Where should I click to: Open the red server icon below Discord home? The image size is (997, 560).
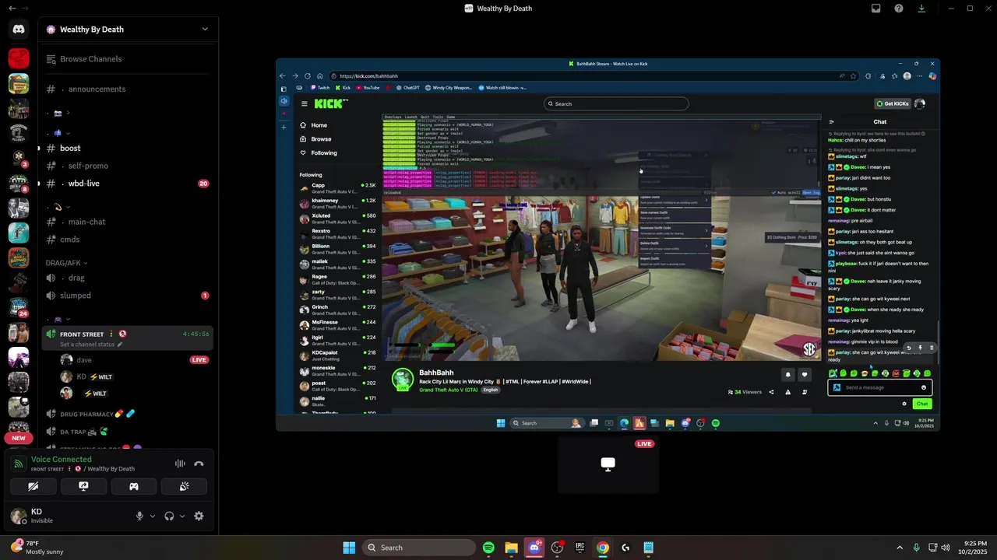click(19, 58)
